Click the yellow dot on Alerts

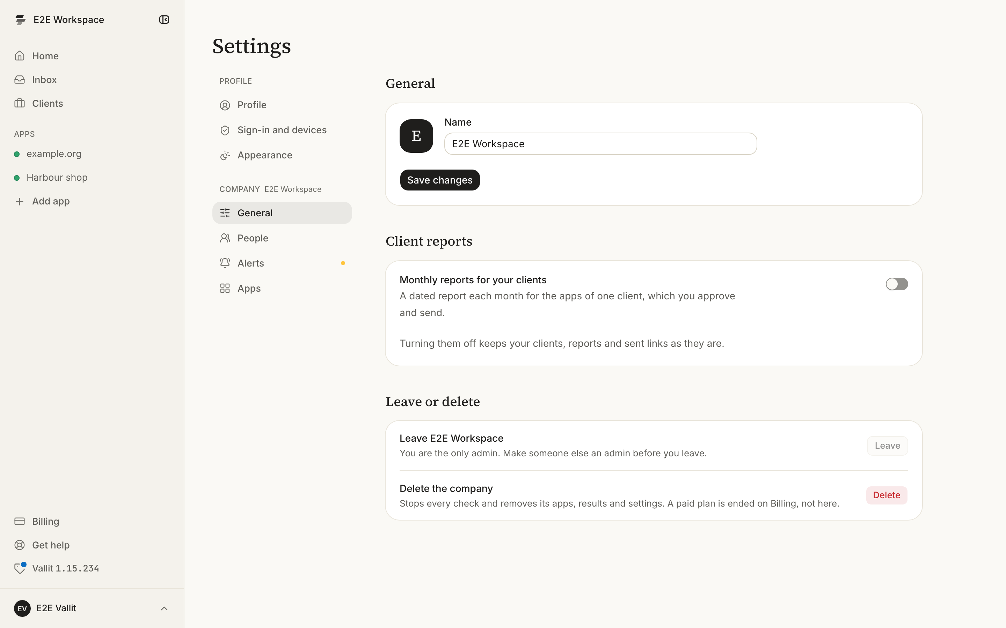point(343,263)
